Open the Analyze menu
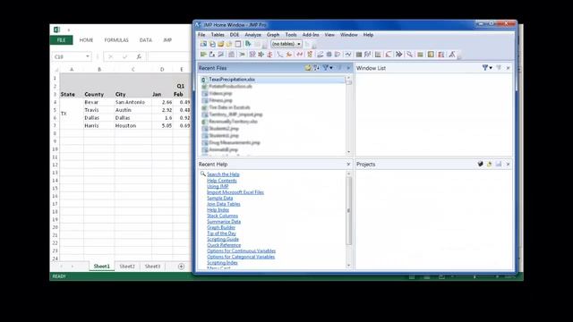573x322 pixels. tap(252, 35)
